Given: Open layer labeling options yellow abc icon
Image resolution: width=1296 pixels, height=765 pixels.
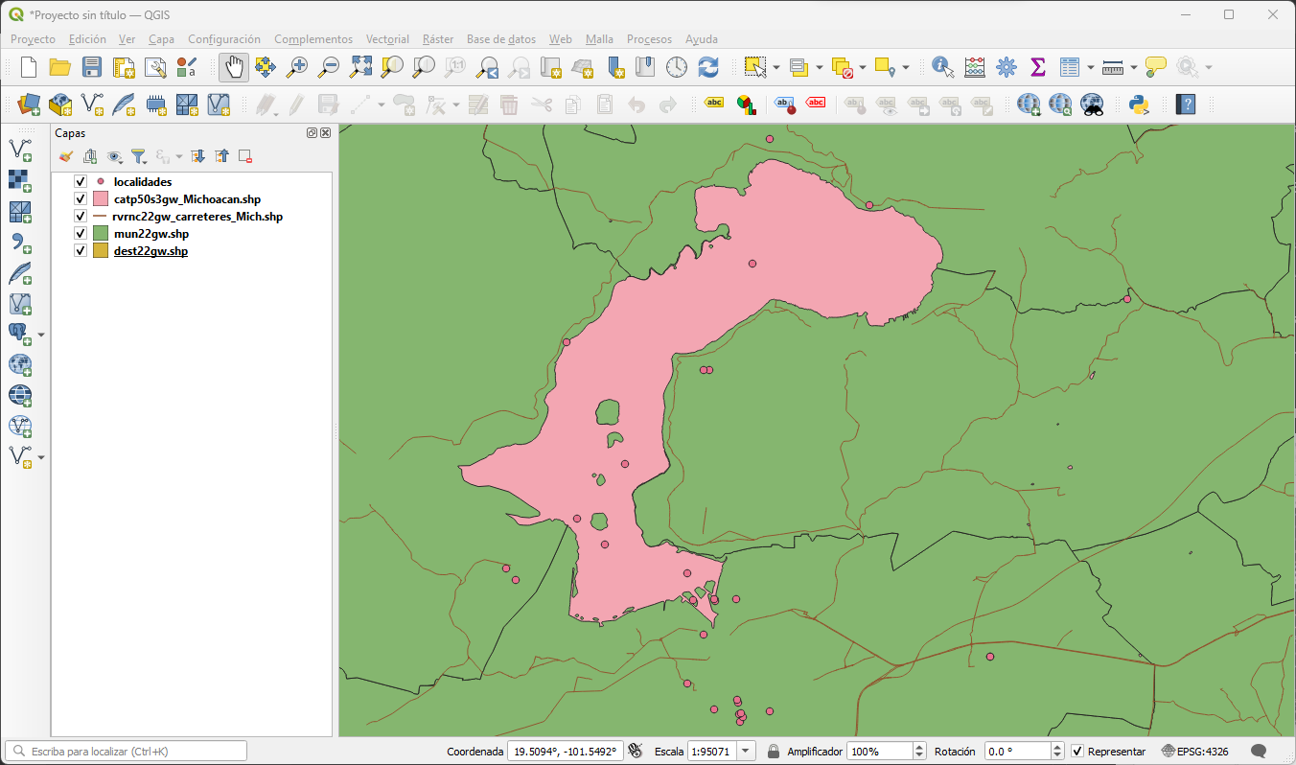Looking at the screenshot, I should coord(714,104).
